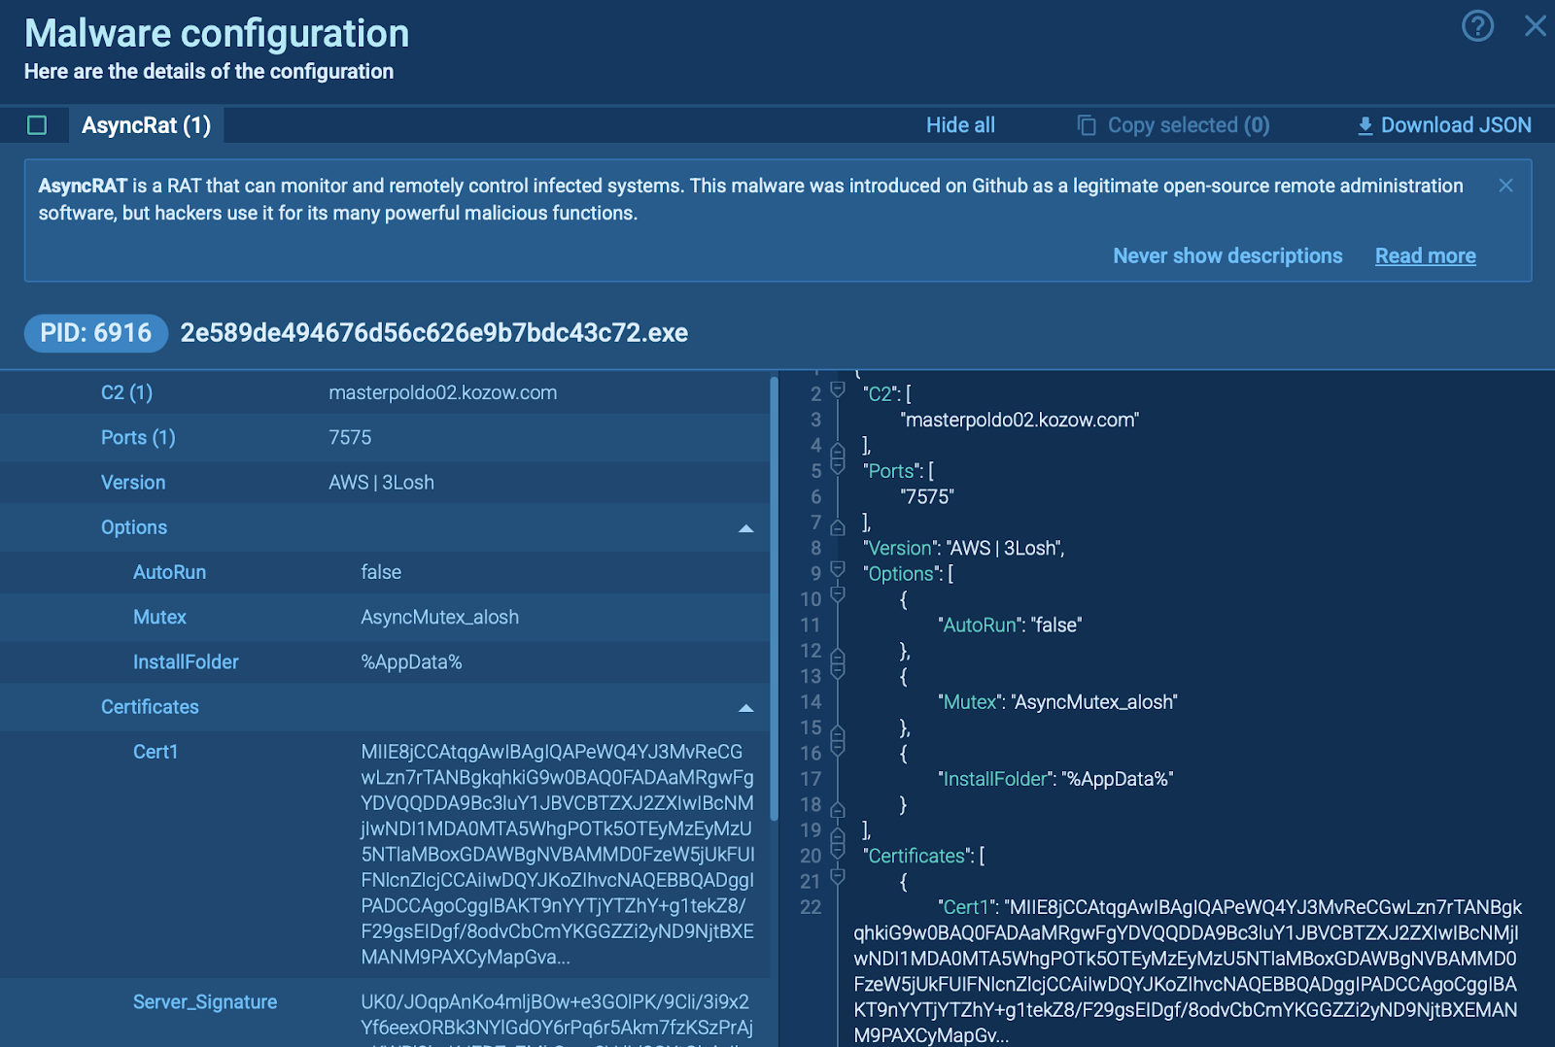Close the Malware configuration dialog
This screenshot has height=1047, width=1555.
pyautogui.click(x=1535, y=26)
